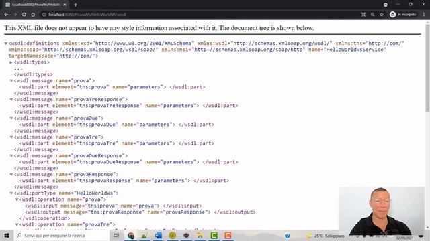Open Microsoft Word from the taskbar
The width and height of the screenshot is (430, 241).
click(159, 235)
